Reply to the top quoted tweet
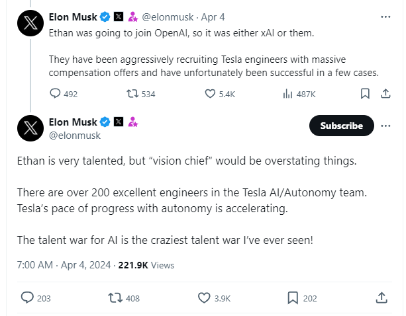406x316 pixels. [56, 94]
